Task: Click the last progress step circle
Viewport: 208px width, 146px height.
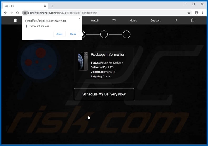Action: point(127,34)
